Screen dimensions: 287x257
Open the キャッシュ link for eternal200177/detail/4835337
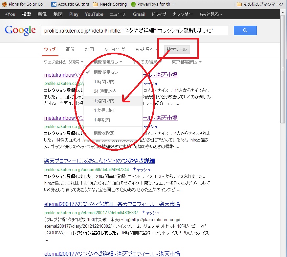[151, 213]
